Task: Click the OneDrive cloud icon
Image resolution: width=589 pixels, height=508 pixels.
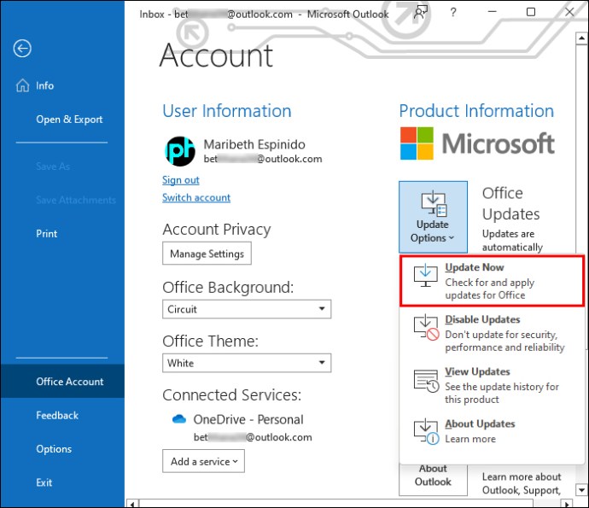Action: (179, 419)
